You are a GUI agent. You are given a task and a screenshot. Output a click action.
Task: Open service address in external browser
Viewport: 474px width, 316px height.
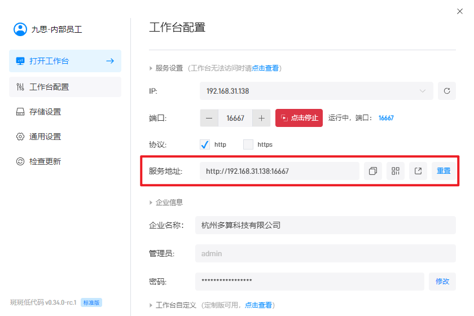[418, 171]
